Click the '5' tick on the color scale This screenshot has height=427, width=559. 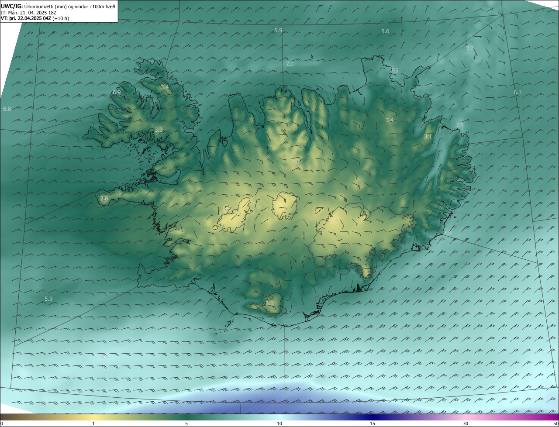pyautogui.click(x=186, y=424)
